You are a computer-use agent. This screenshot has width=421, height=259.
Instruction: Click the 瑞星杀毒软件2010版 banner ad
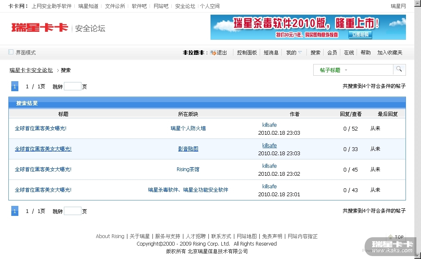pyautogui.click(x=308, y=27)
